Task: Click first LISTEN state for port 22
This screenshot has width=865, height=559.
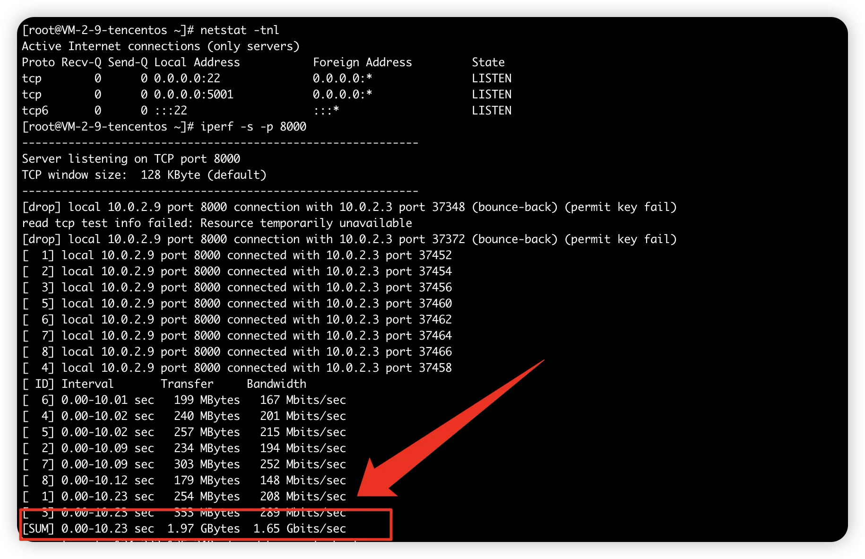Action: 492,79
